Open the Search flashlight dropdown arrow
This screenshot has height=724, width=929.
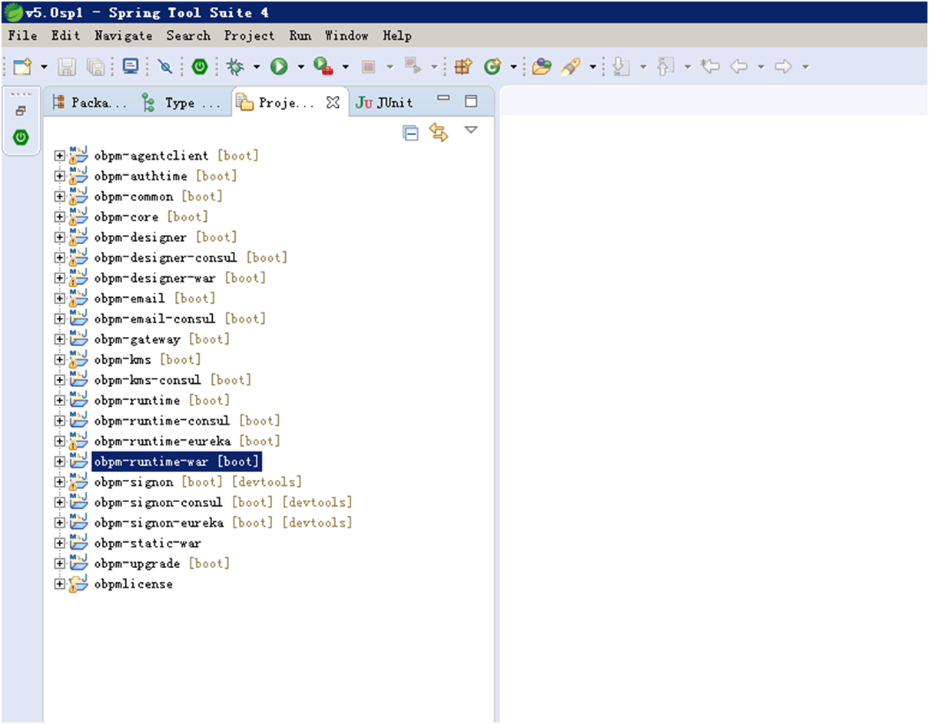[x=592, y=67]
